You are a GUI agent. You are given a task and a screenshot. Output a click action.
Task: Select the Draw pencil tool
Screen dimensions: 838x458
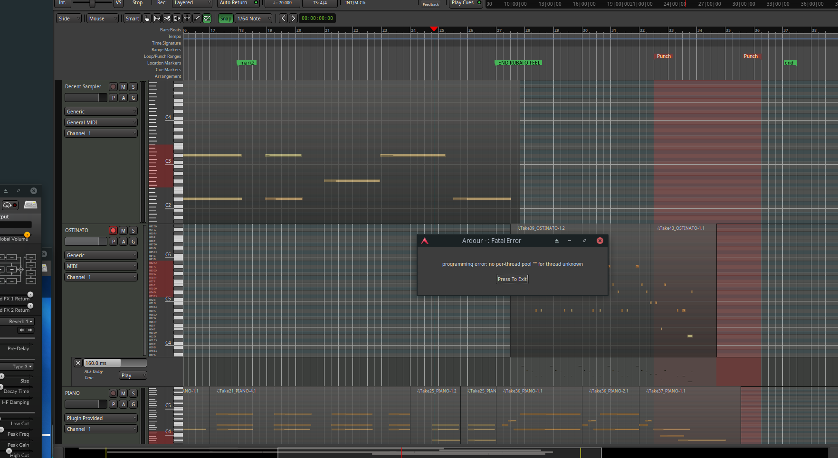point(197,19)
